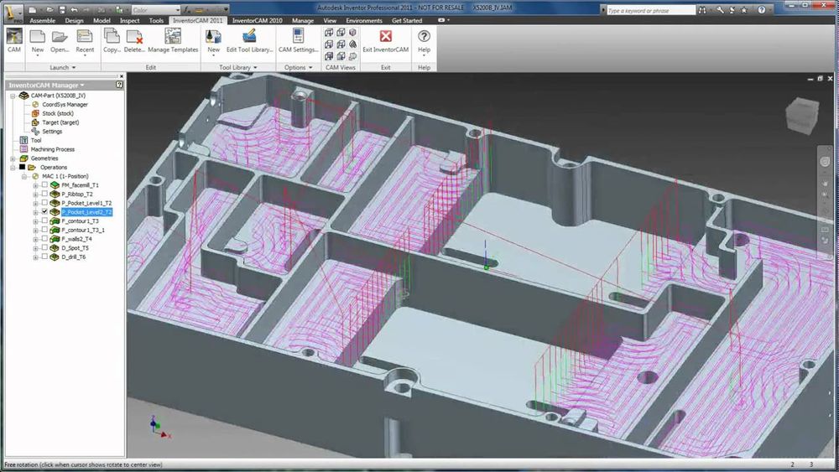The height and width of the screenshot is (472, 839).
Task: Click the ViewCube in viewport
Action: 802,115
